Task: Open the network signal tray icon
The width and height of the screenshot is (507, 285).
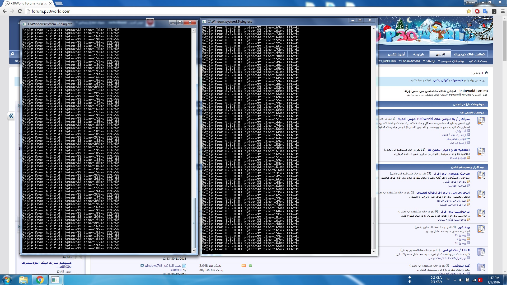Action: click(474, 280)
